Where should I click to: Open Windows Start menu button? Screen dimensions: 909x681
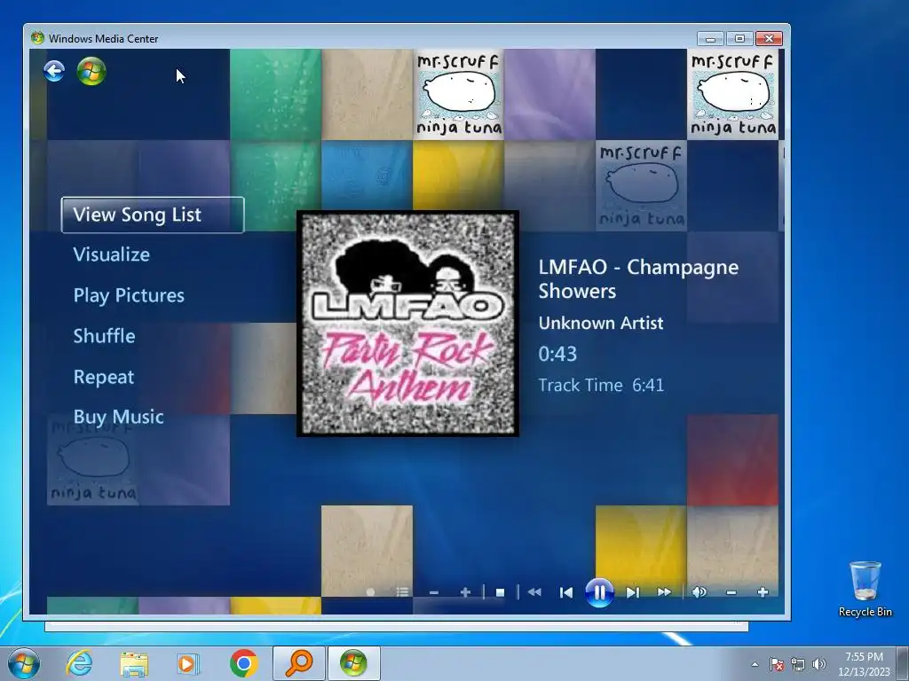point(24,663)
